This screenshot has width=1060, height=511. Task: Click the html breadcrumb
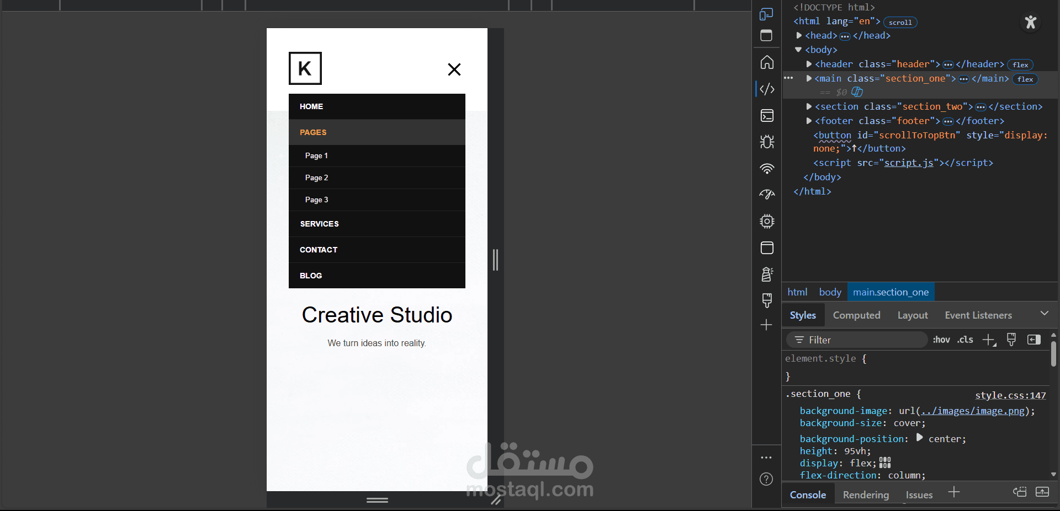tap(797, 292)
